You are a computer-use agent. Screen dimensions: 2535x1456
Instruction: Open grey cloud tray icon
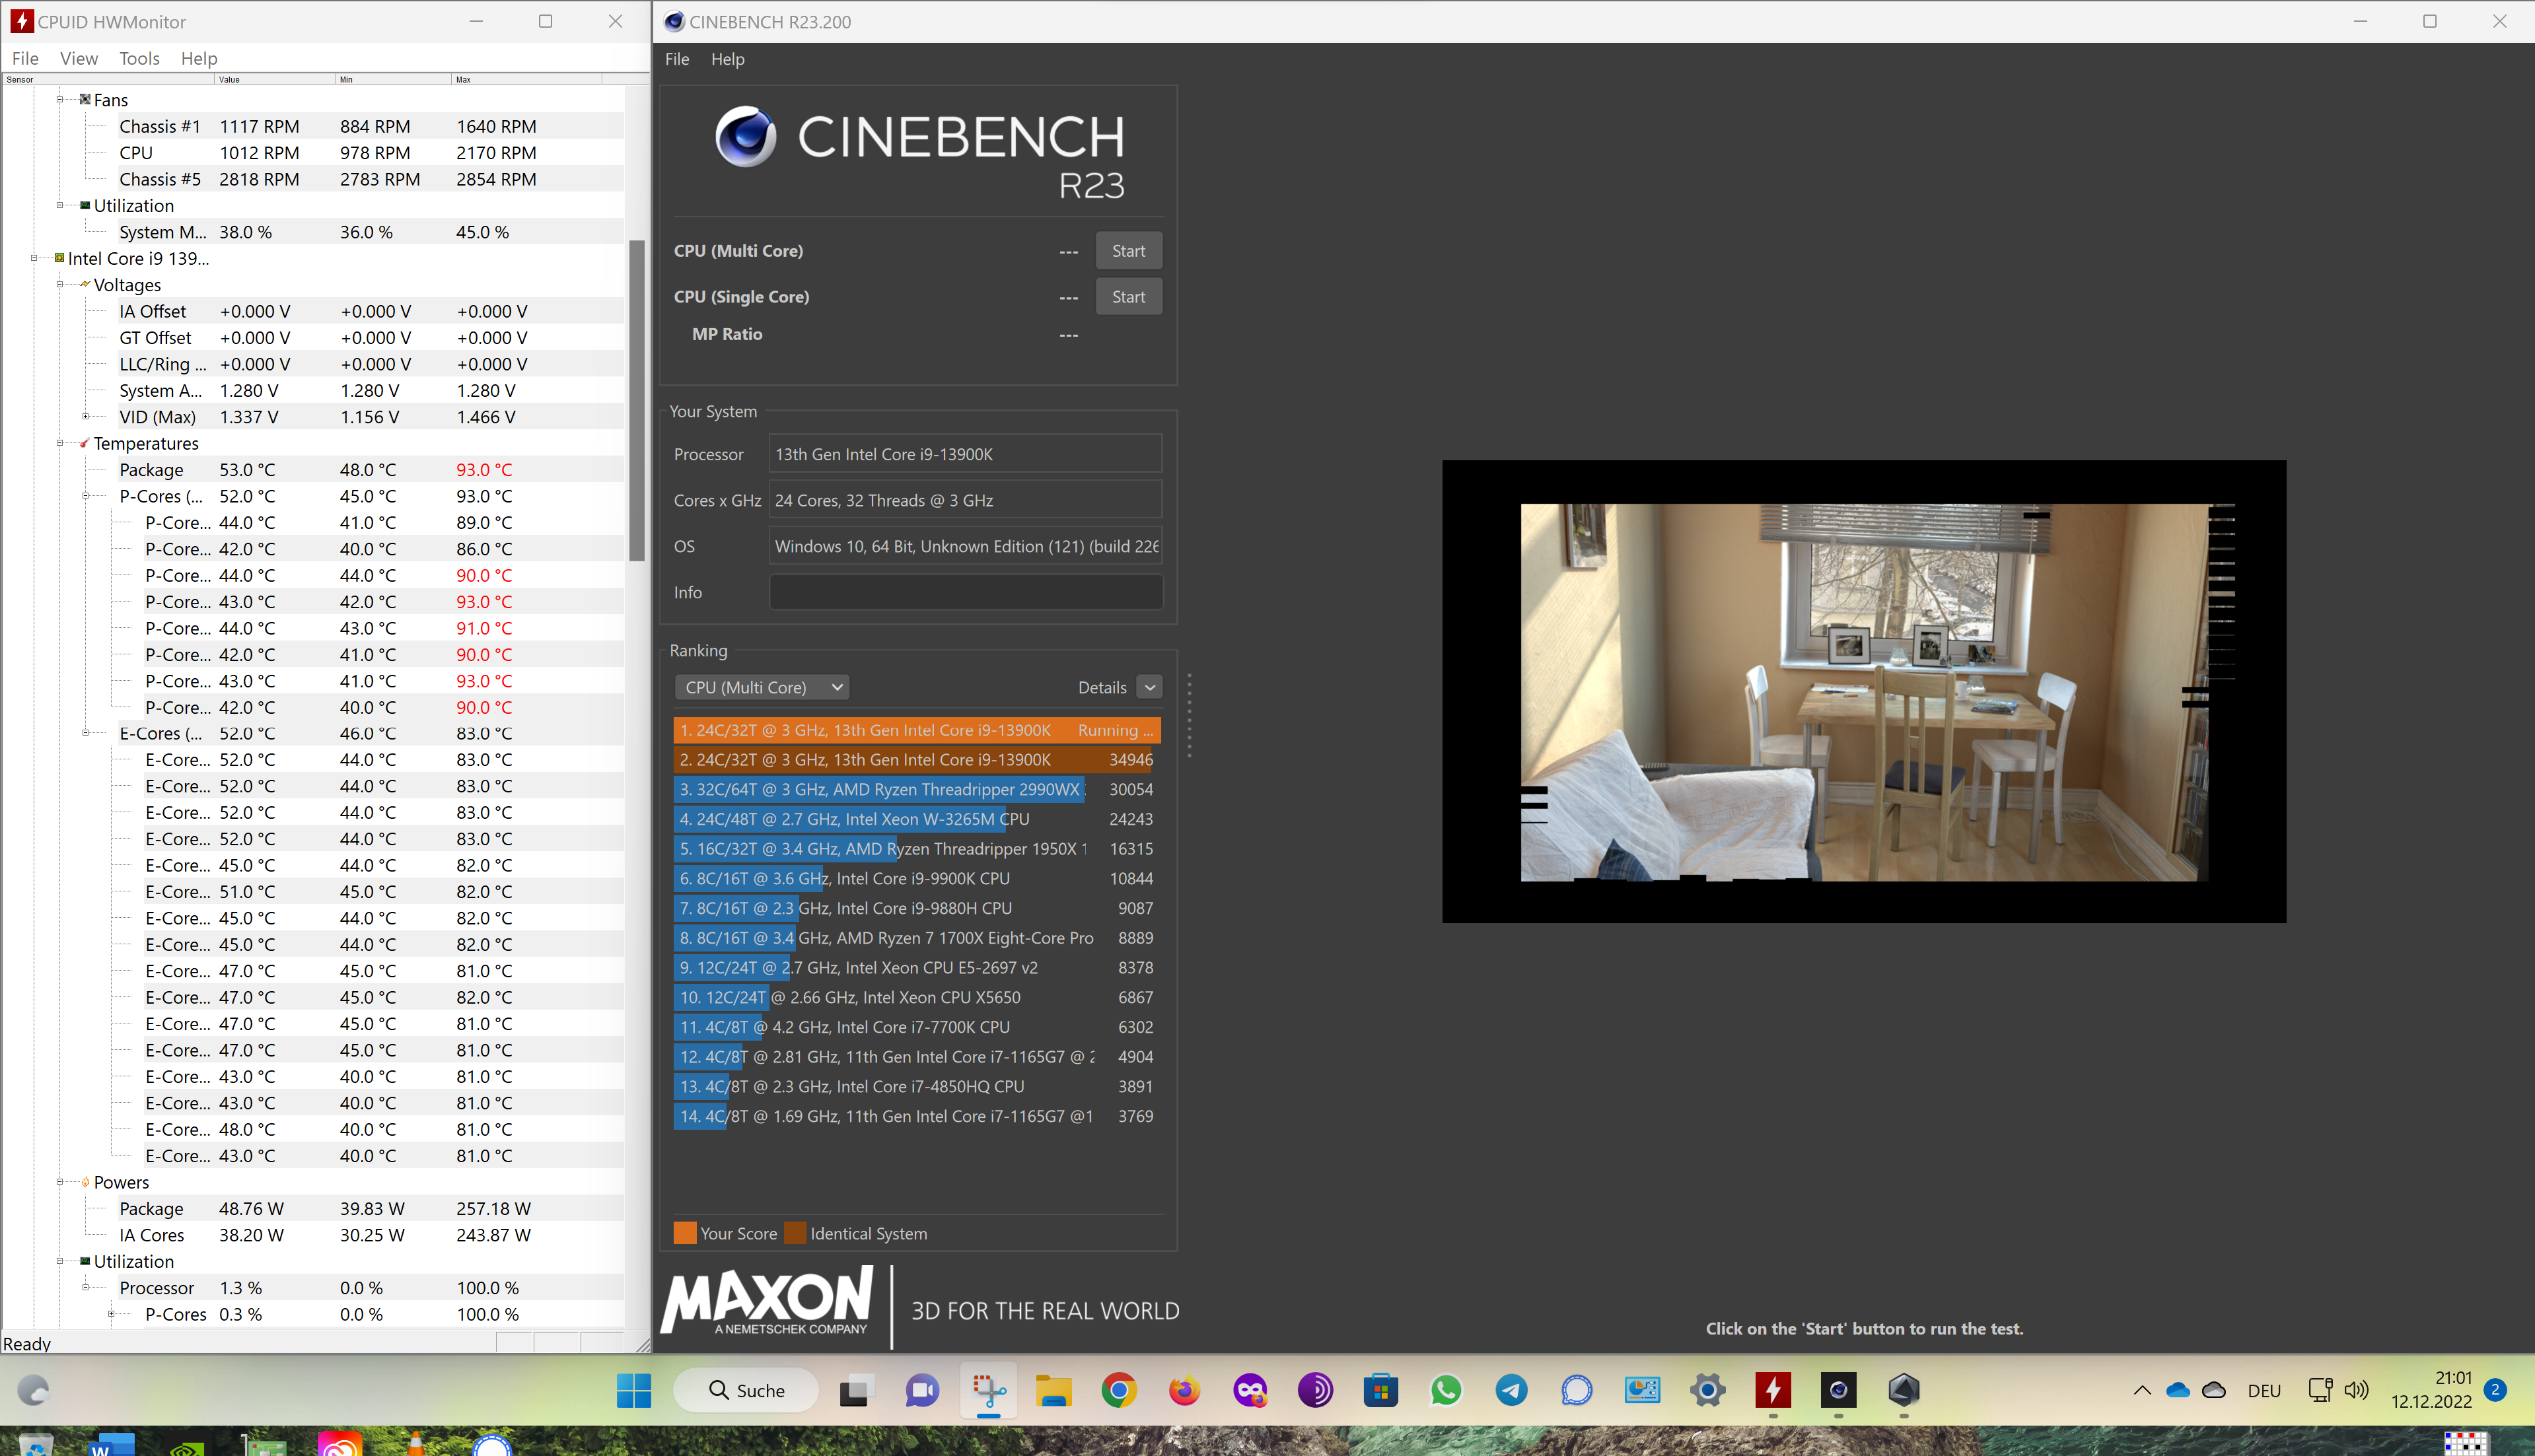point(2214,1390)
